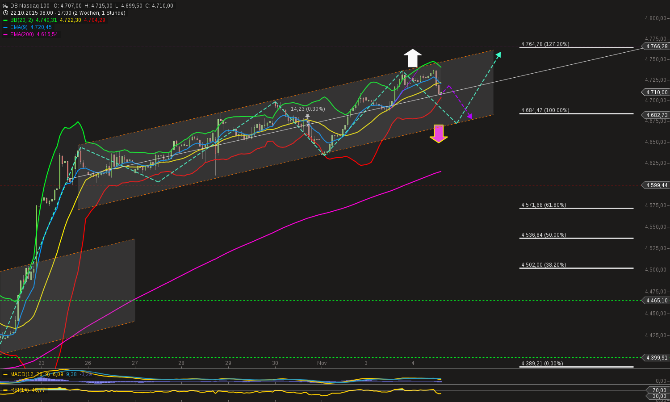This screenshot has width=670, height=402.
Task: Select the magenta downward arrow drawing
Action: click(x=439, y=134)
